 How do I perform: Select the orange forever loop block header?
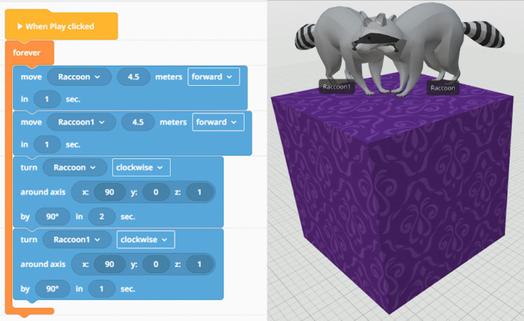pos(27,53)
